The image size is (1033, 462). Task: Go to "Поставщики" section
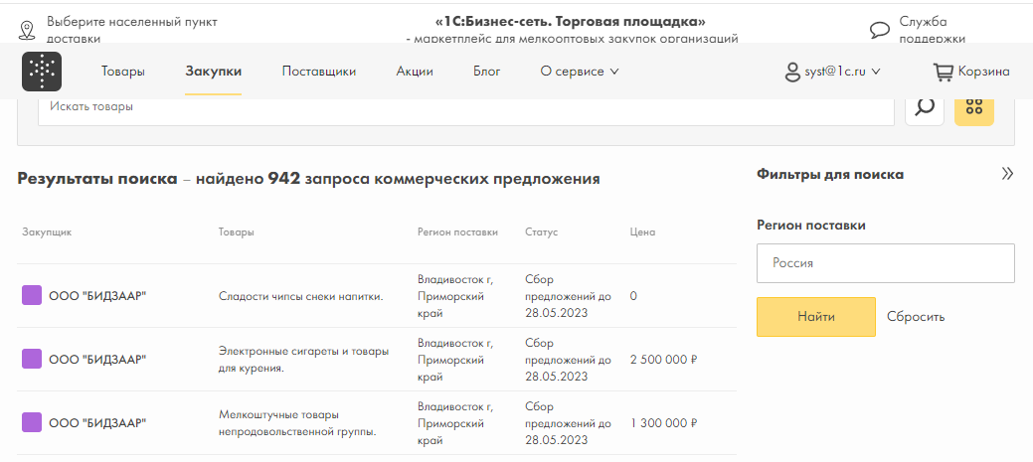click(319, 72)
